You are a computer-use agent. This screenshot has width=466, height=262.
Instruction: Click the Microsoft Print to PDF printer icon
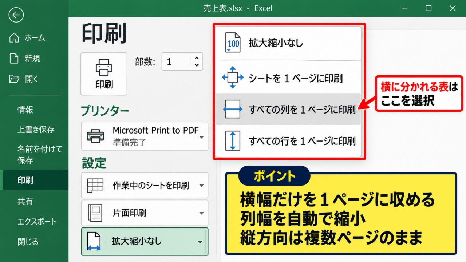pos(95,136)
